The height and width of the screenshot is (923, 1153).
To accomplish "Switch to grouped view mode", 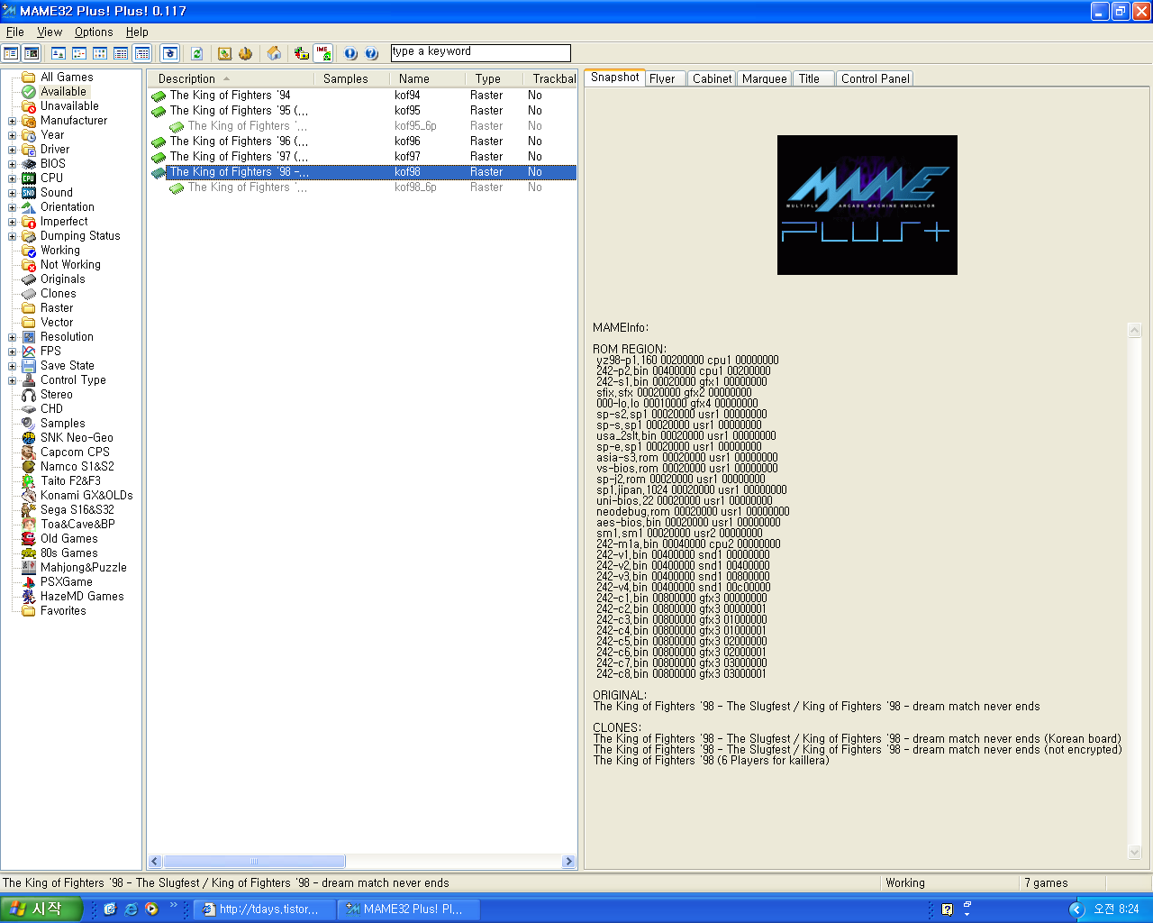I will [141, 53].
